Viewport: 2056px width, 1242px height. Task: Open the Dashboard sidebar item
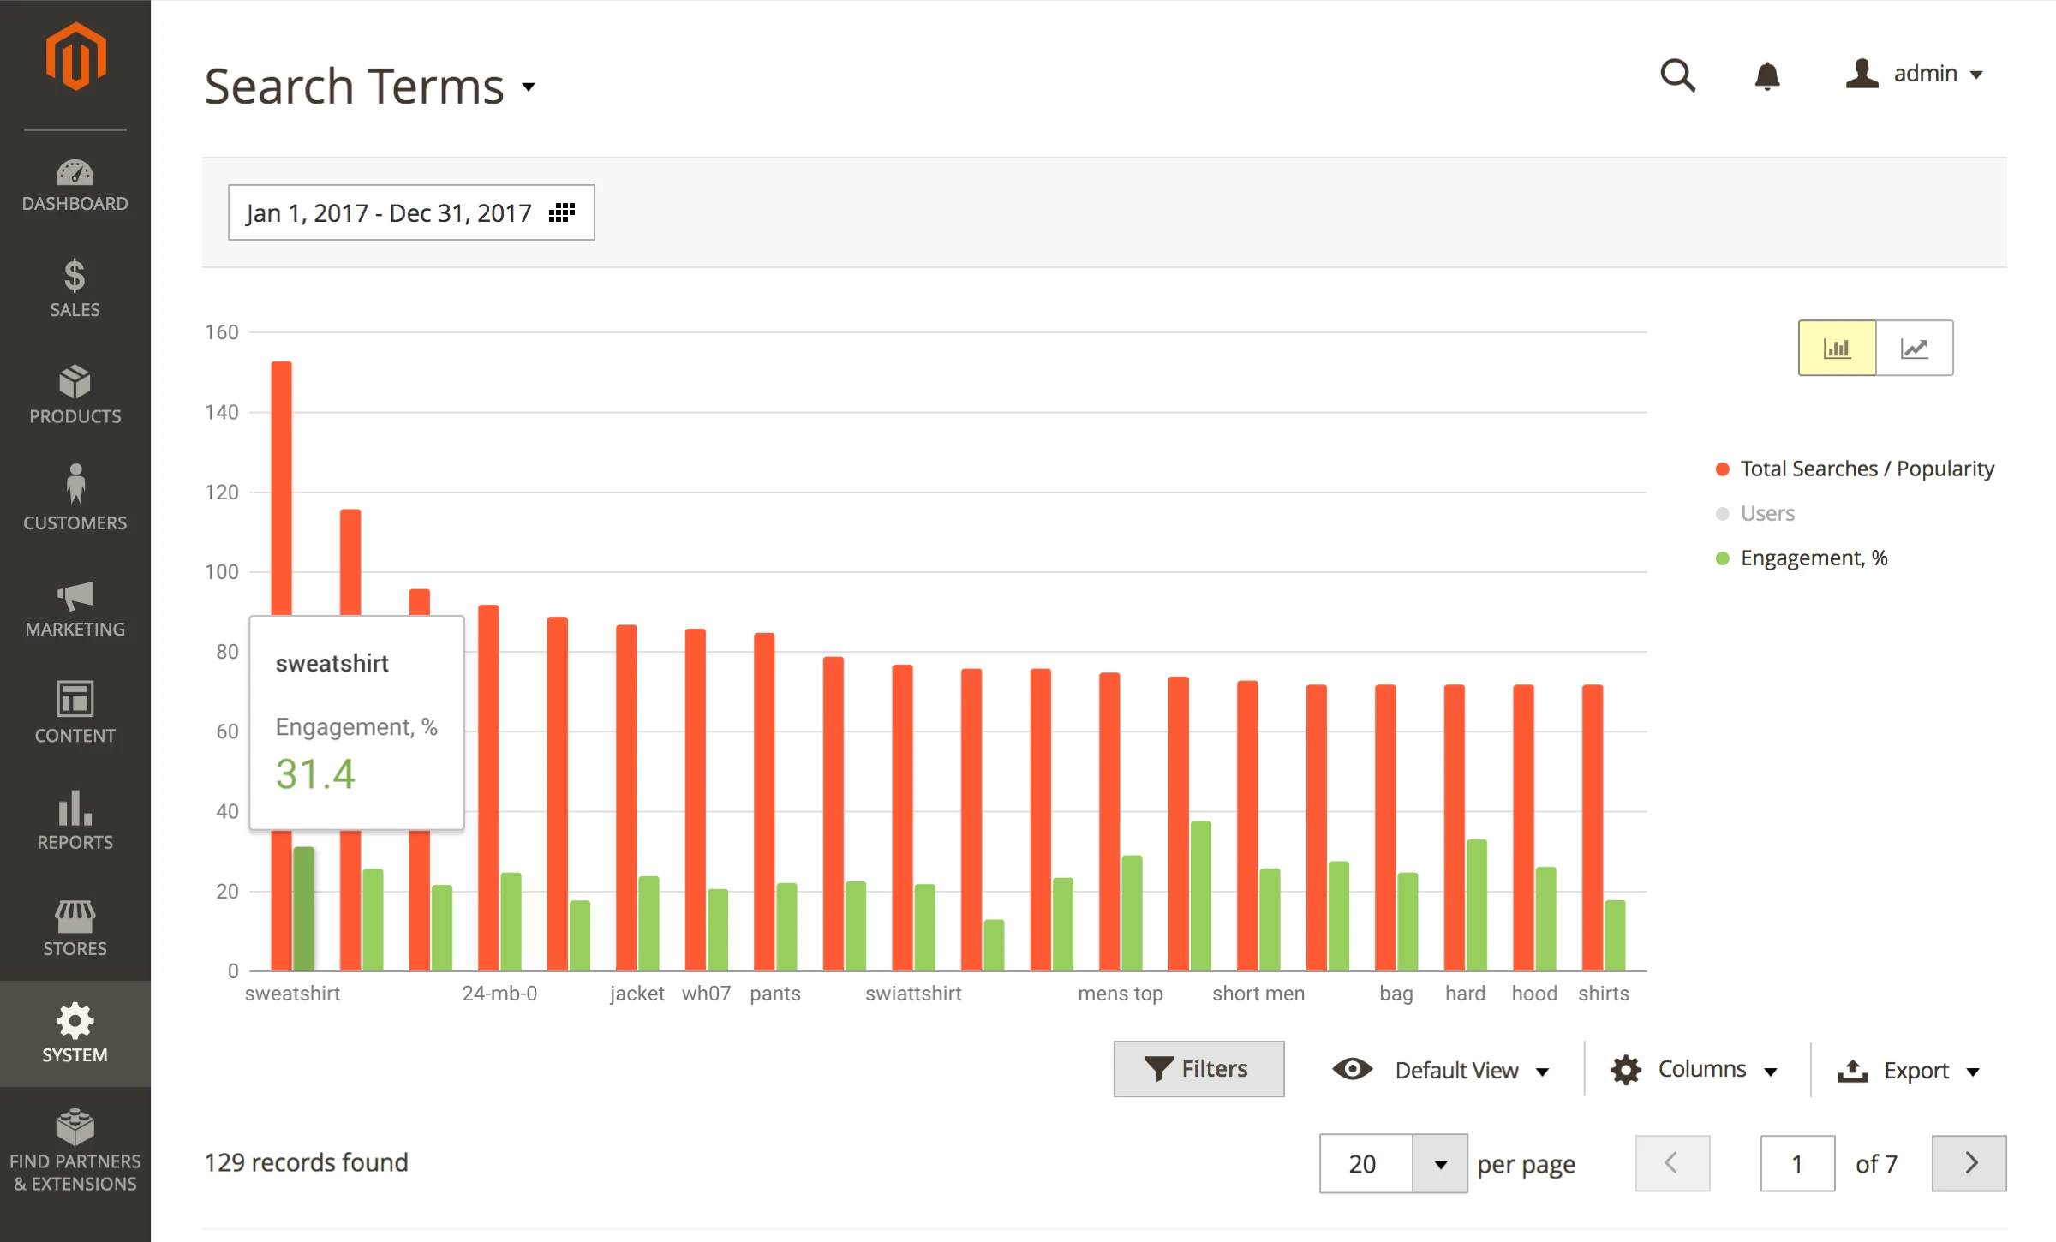pyautogui.click(x=75, y=185)
